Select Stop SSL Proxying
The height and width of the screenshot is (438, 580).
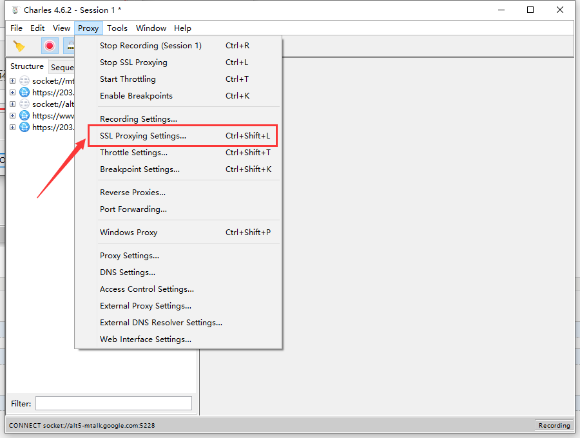[179, 62]
